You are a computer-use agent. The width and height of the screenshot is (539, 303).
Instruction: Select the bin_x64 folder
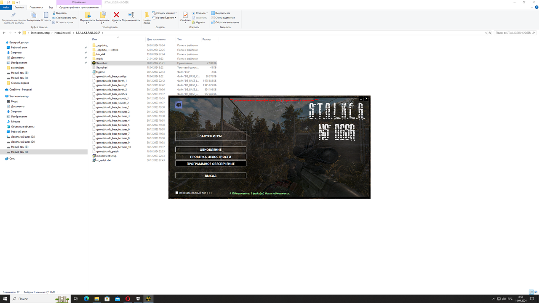[101, 54]
